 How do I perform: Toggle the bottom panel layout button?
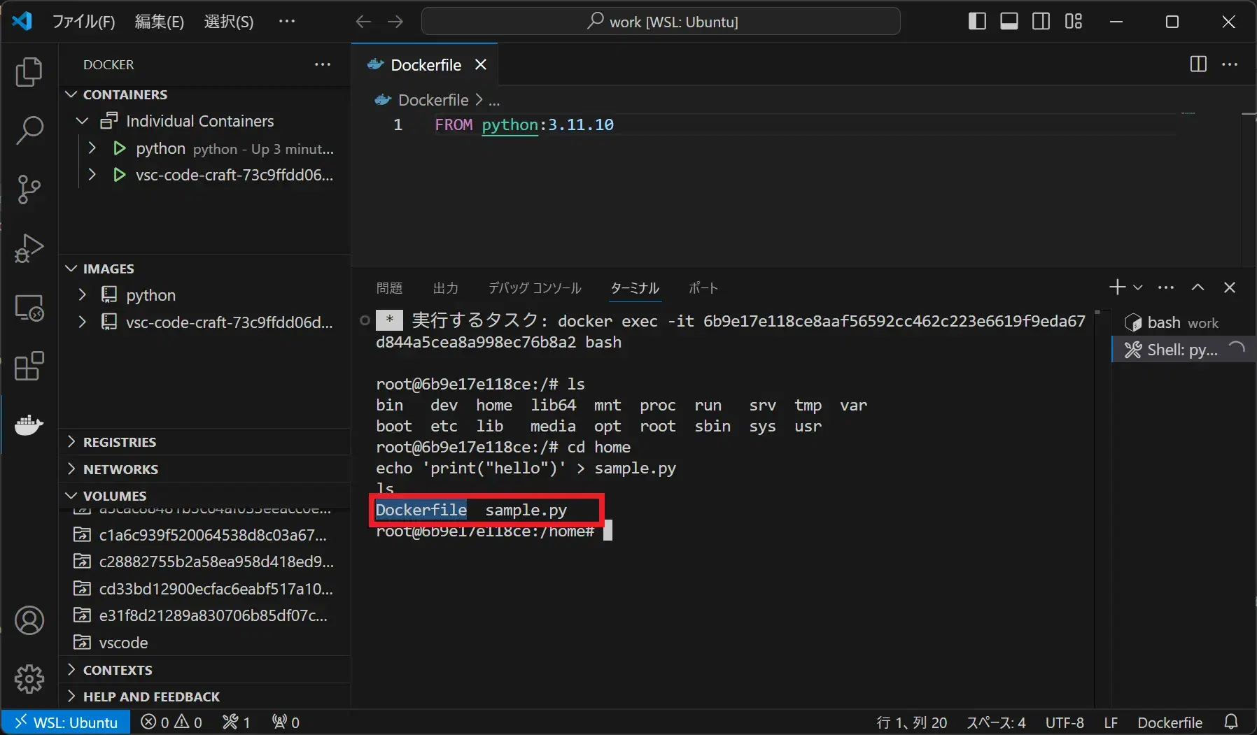[1009, 22]
